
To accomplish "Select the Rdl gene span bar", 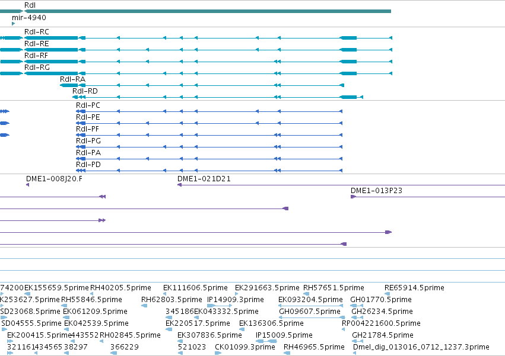I will click(x=208, y=11).
